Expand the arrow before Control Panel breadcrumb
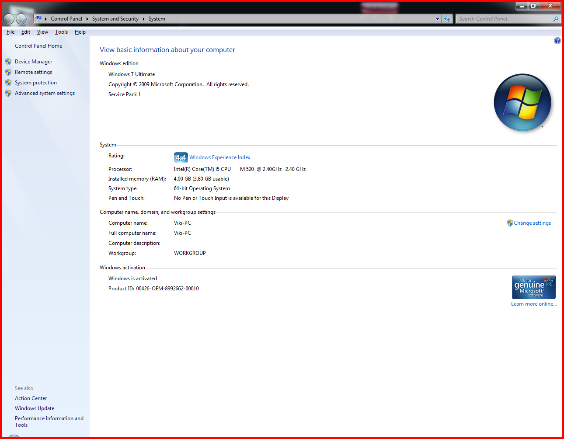564x439 pixels. click(46, 19)
